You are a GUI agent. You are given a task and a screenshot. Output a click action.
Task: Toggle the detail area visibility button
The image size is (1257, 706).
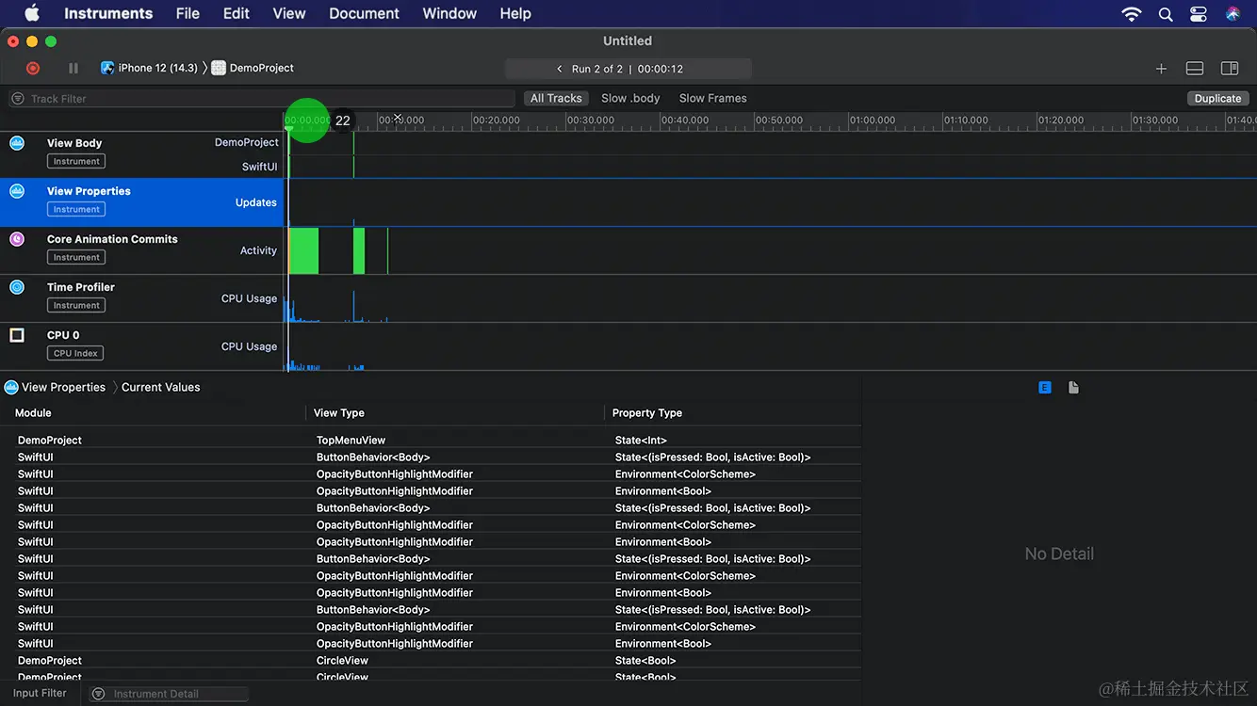pos(1195,69)
